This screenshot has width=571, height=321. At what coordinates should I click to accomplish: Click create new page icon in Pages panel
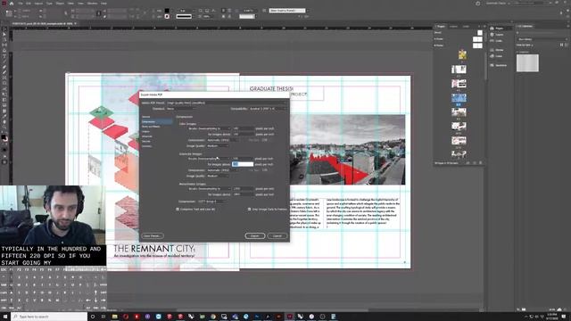click(x=475, y=163)
